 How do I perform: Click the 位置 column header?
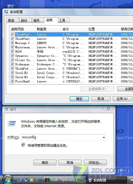coord(103,29)
